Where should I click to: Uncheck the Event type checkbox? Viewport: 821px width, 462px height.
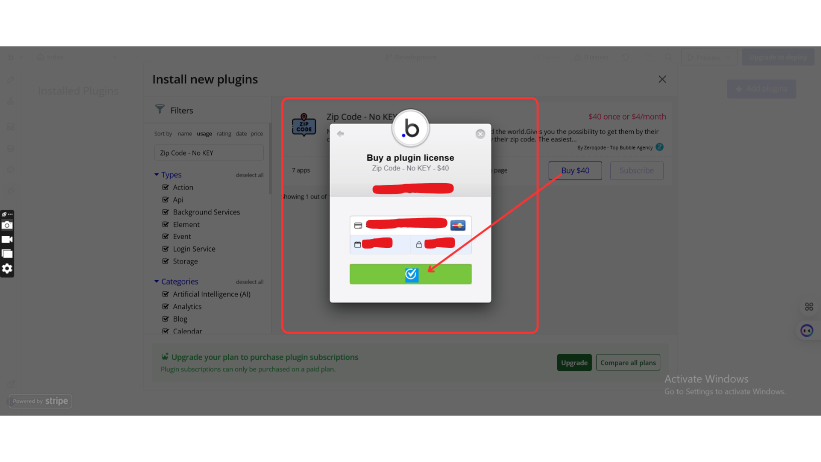tap(166, 236)
